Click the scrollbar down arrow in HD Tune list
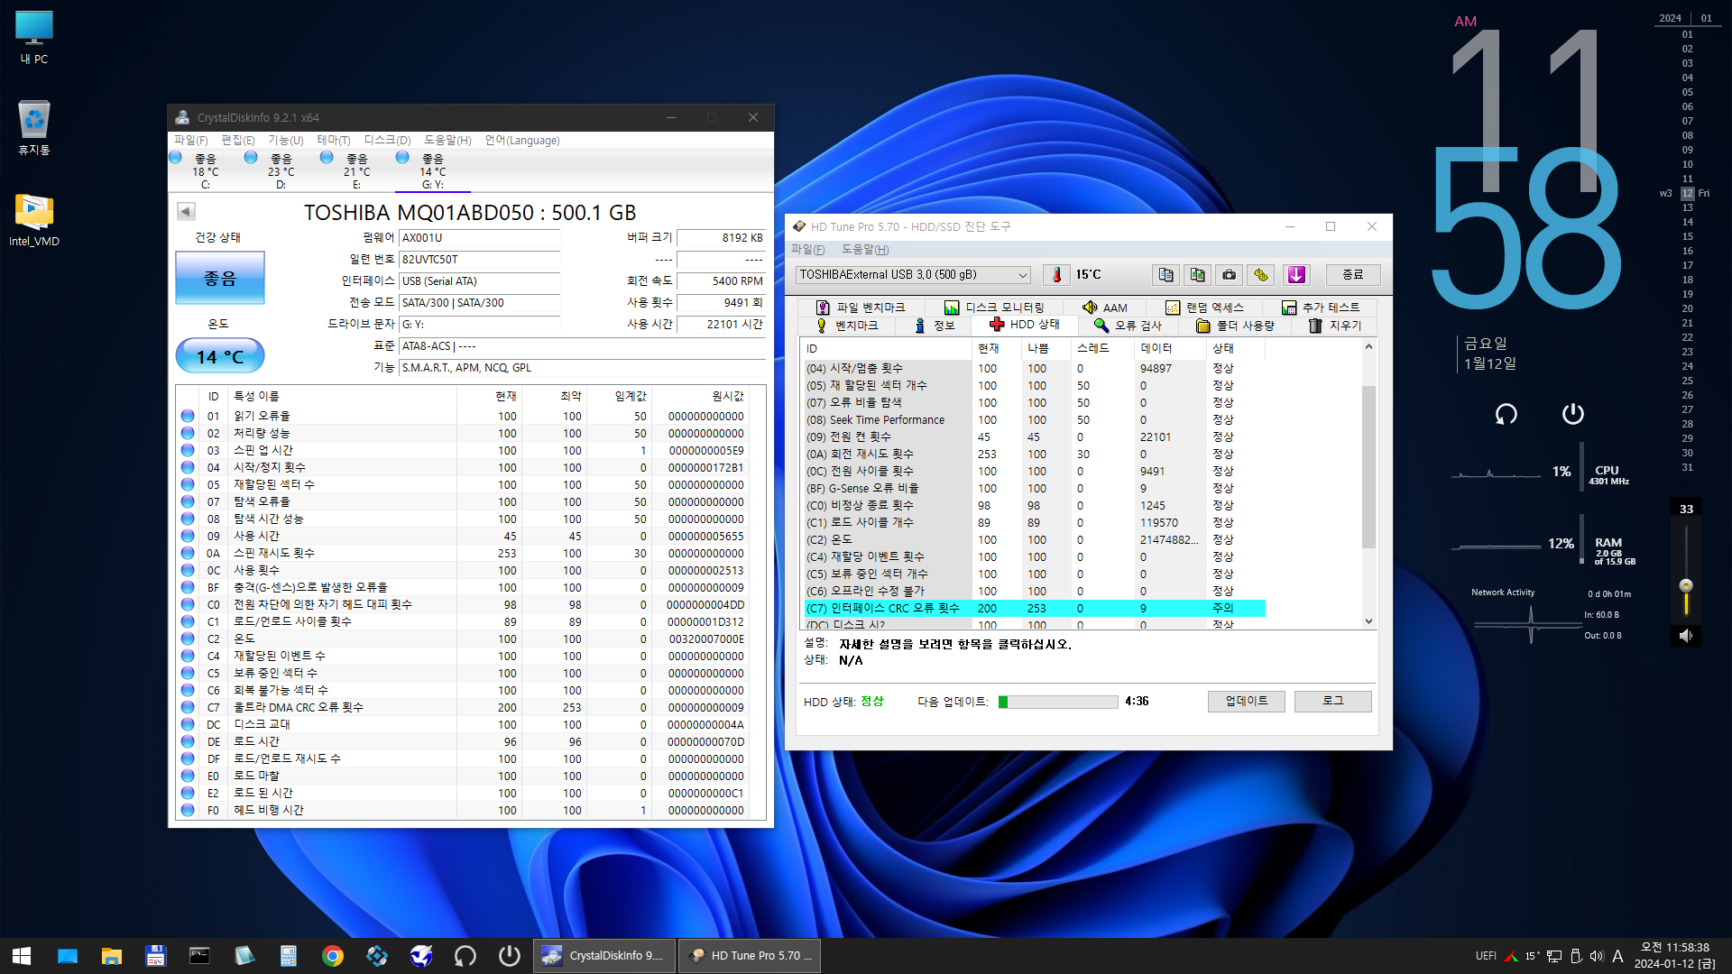This screenshot has height=974, width=1732. click(1368, 621)
